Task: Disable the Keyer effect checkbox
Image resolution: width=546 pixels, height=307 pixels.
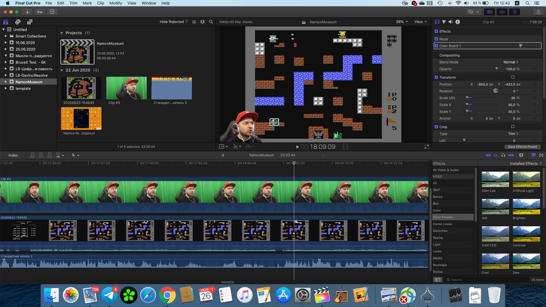Action: pyautogui.click(x=436, y=39)
